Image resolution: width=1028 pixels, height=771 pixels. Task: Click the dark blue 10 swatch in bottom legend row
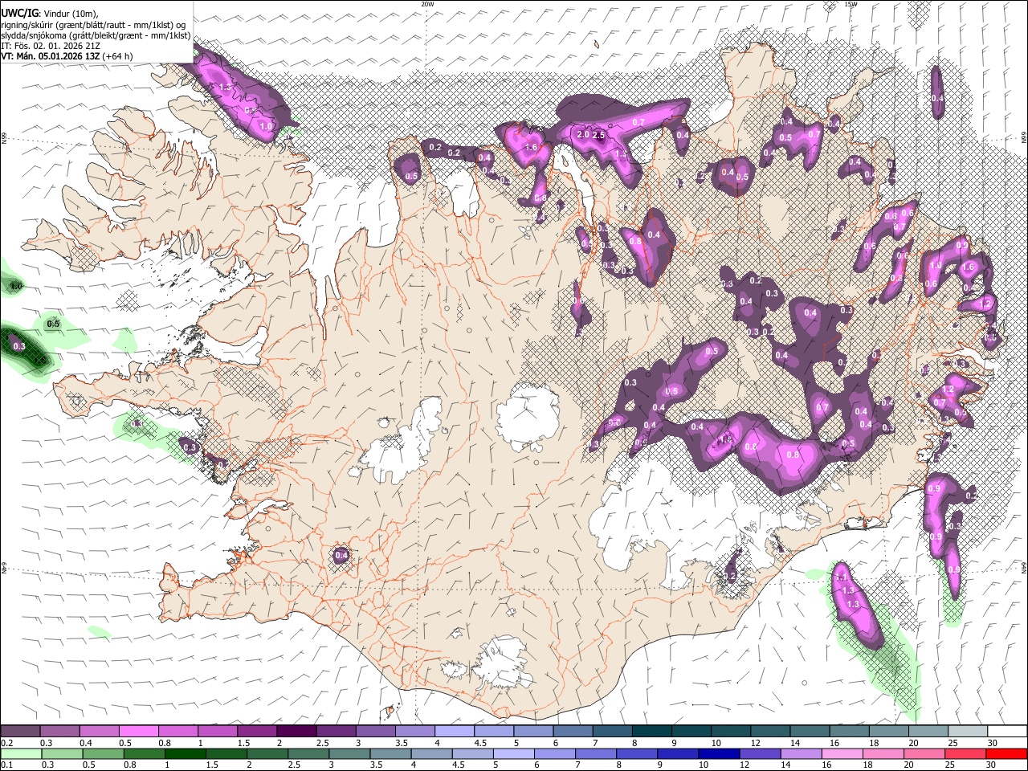click(x=720, y=753)
